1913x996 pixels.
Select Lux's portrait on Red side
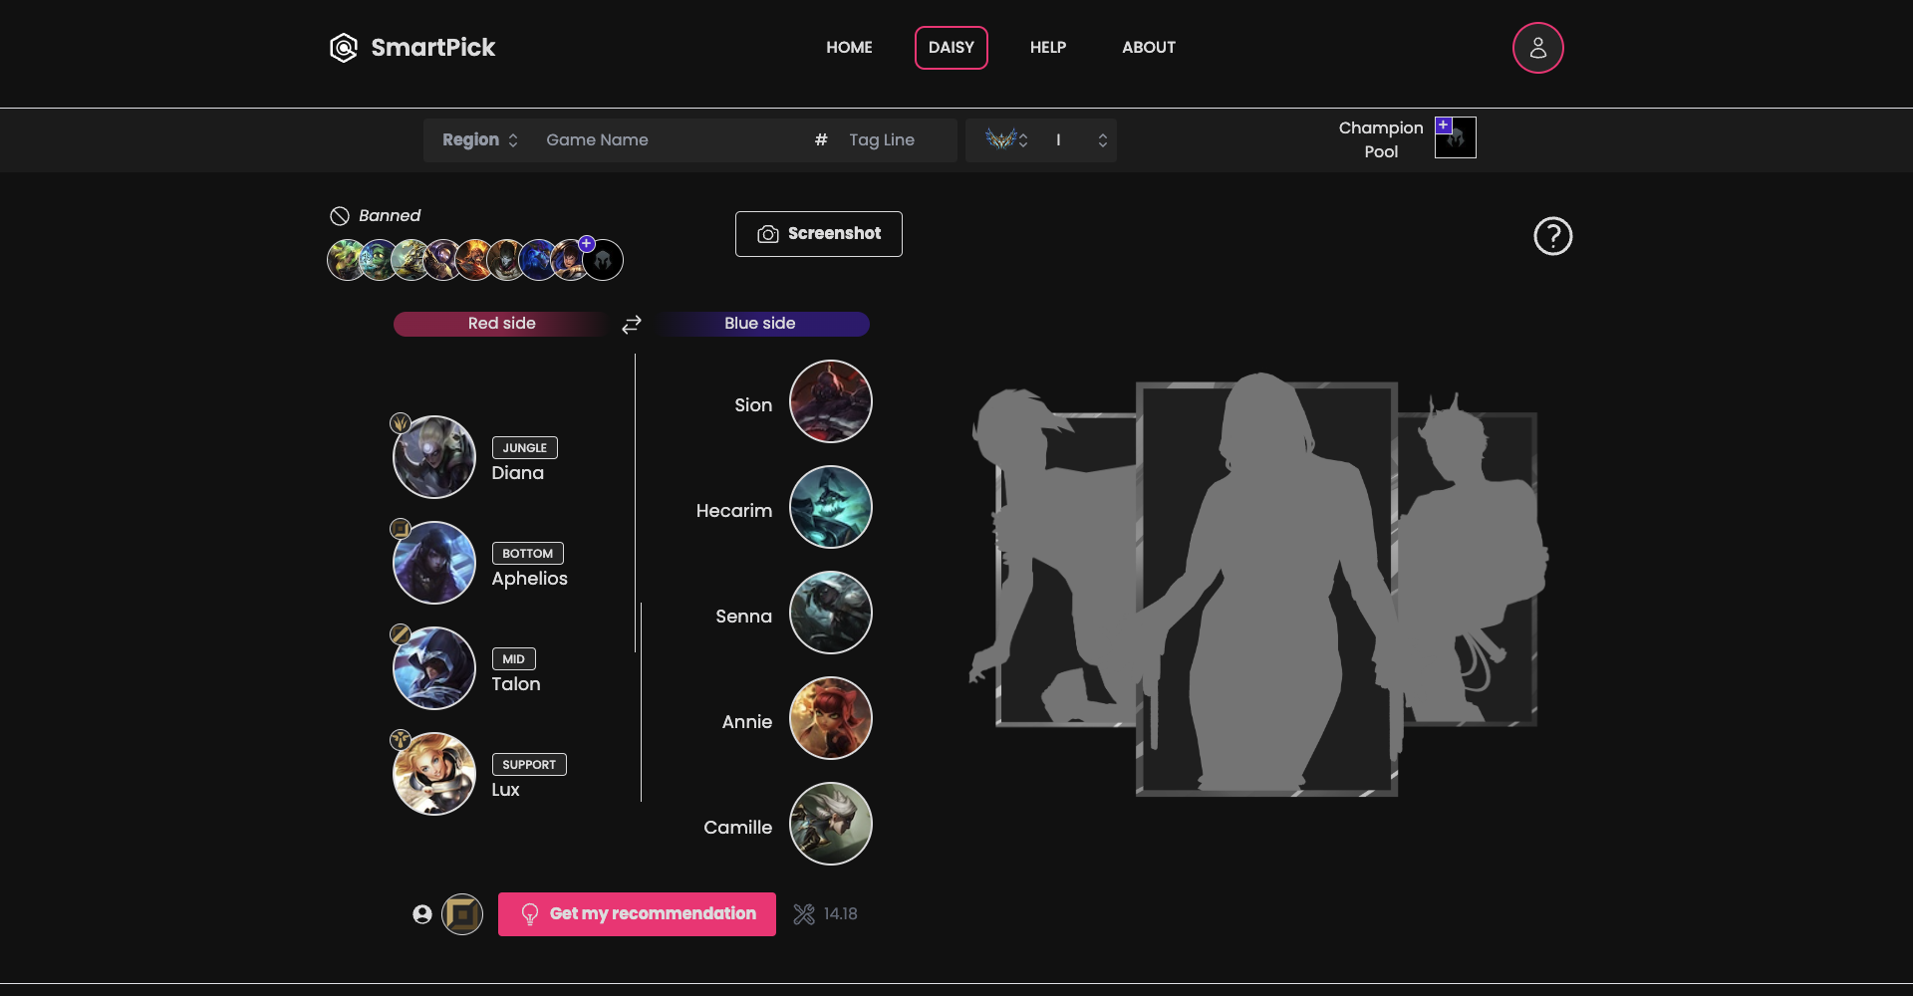click(x=434, y=774)
